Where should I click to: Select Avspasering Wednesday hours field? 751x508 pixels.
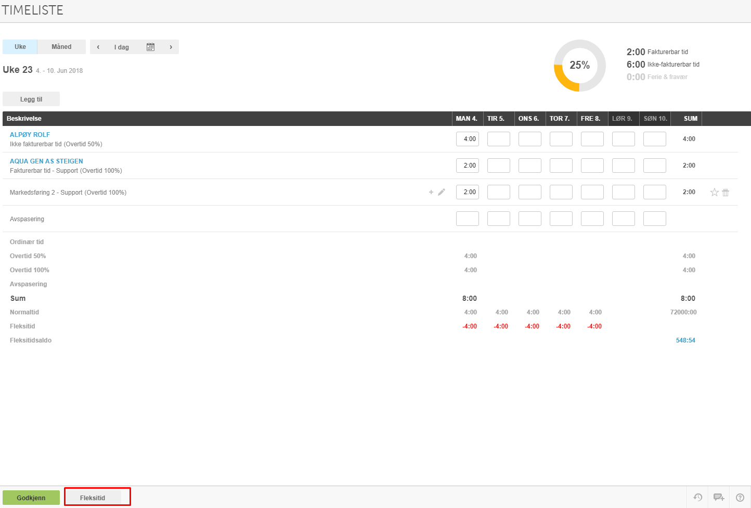(530, 219)
